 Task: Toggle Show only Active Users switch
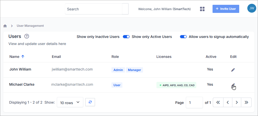pos(126,37)
